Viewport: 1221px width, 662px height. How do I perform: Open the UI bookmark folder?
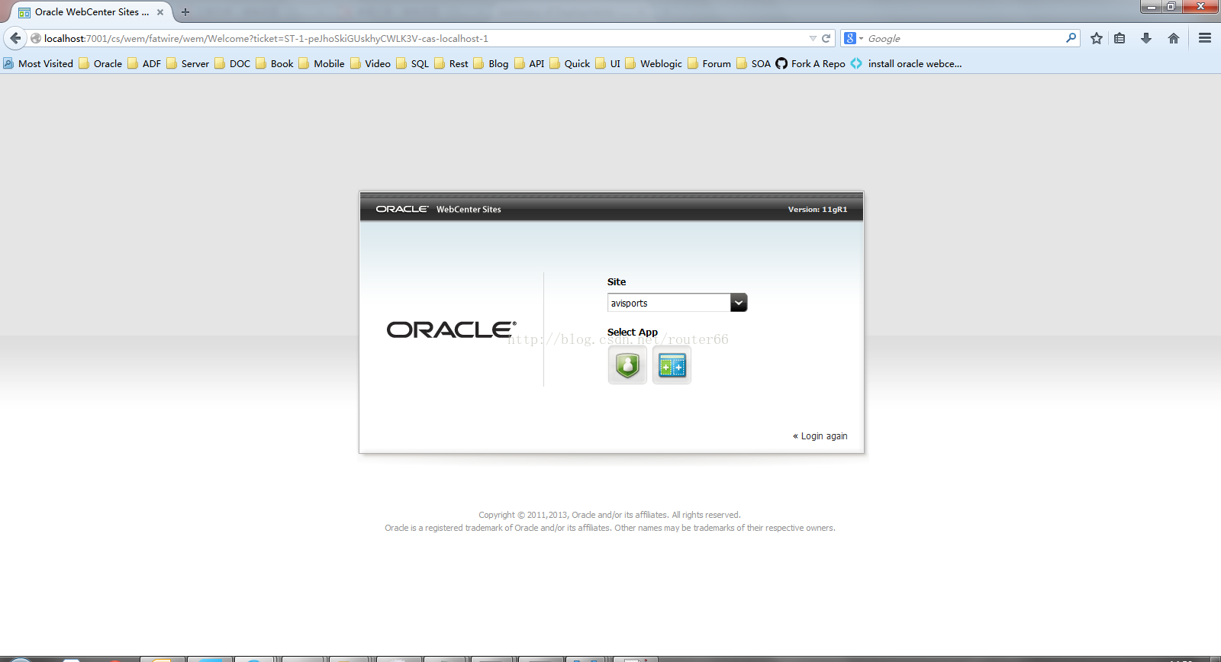[x=607, y=63]
